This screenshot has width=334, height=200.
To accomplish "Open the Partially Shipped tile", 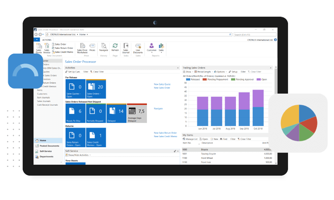I will (x=96, y=113).
